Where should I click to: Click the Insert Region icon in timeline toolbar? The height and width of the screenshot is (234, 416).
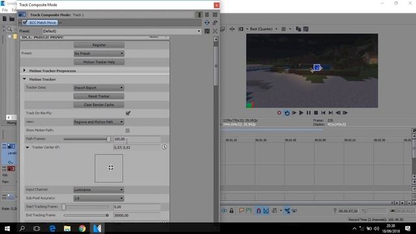[x=248, y=211]
